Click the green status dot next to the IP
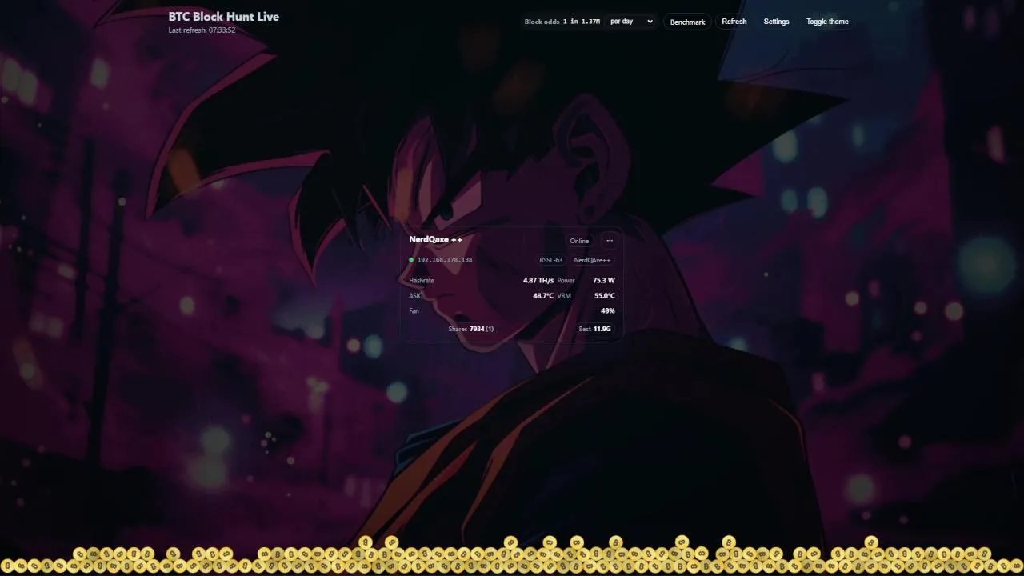This screenshot has width=1024, height=576. point(411,260)
